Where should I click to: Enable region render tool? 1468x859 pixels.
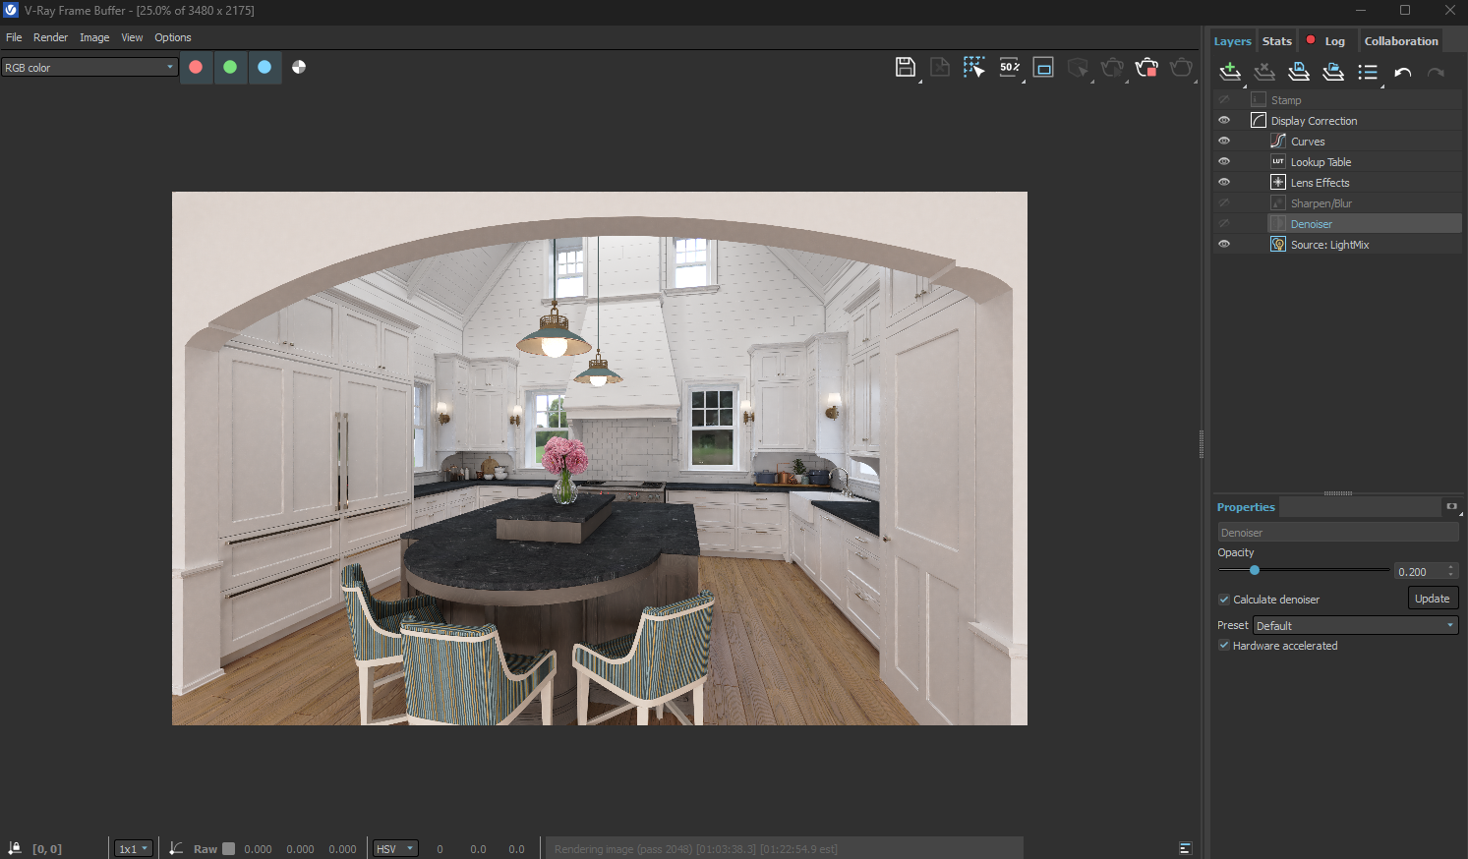[x=1044, y=67]
